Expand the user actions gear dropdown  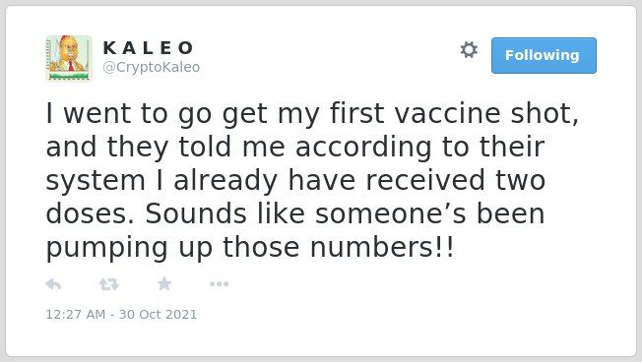pos(469,50)
